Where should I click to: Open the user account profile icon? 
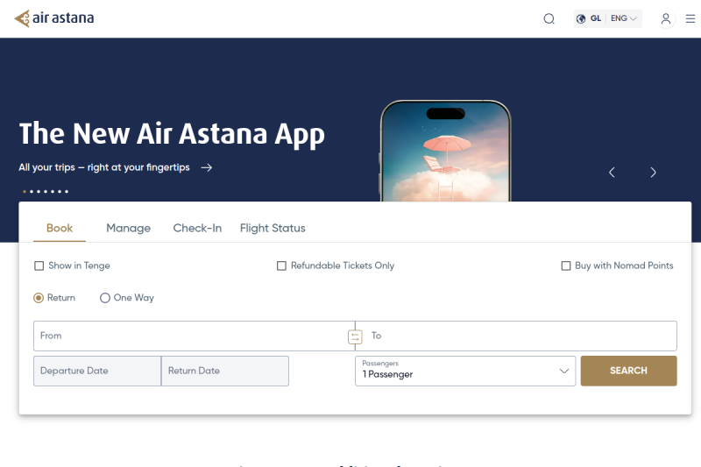(x=666, y=18)
